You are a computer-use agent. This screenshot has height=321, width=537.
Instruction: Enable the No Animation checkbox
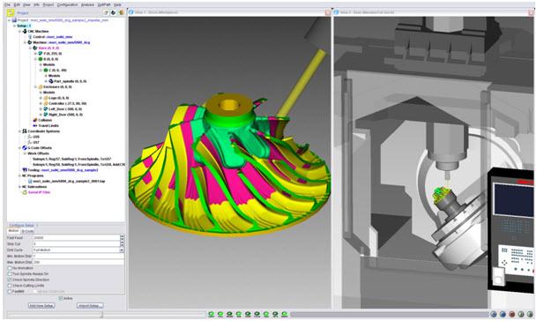click(x=10, y=268)
